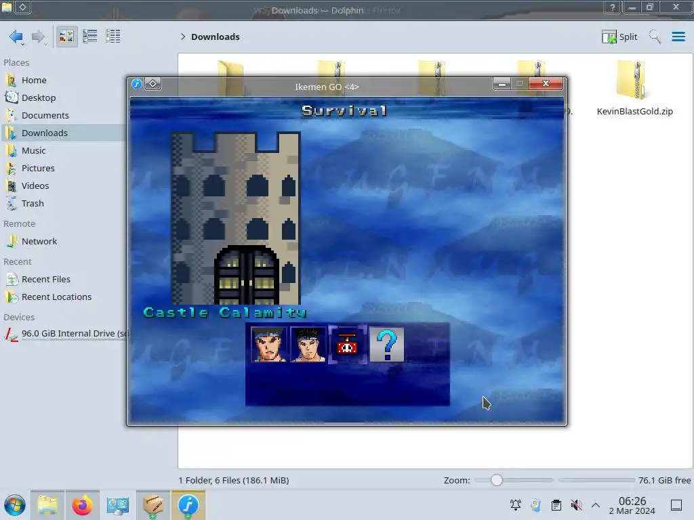Select the first fighter portrait in Ikemen GO
Screen dimensions: 694x520
coord(268,345)
